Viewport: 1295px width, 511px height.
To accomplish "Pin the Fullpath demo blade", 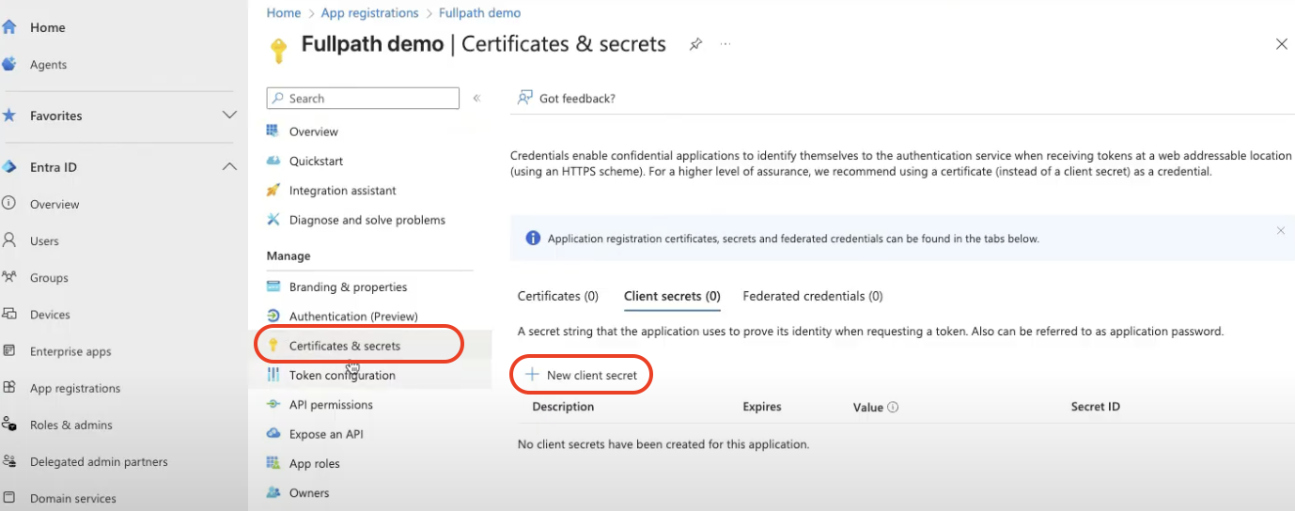I will [695, 44].
